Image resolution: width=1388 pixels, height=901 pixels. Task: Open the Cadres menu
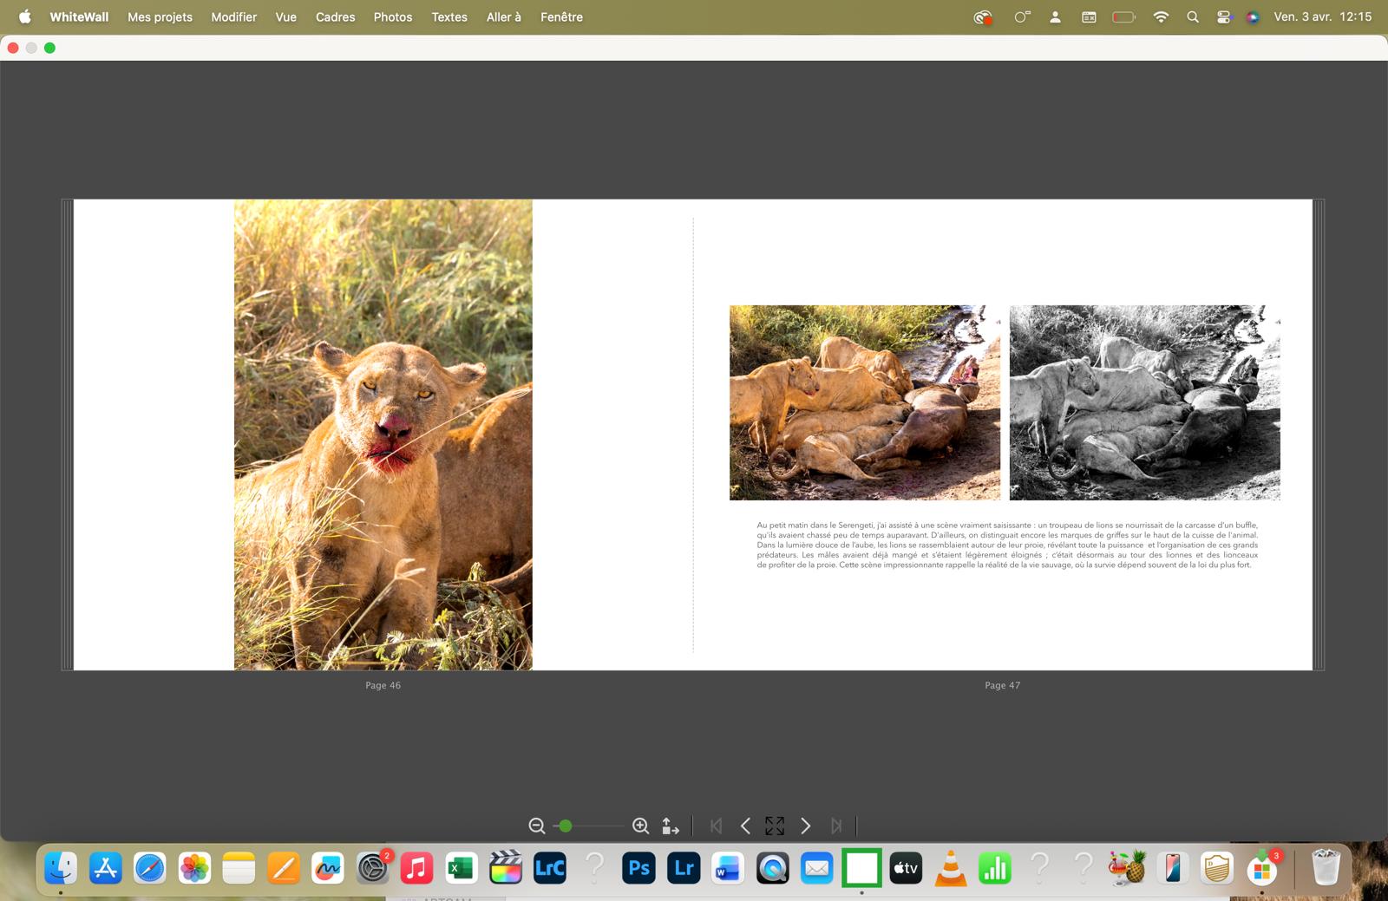(x=335, y=16)
